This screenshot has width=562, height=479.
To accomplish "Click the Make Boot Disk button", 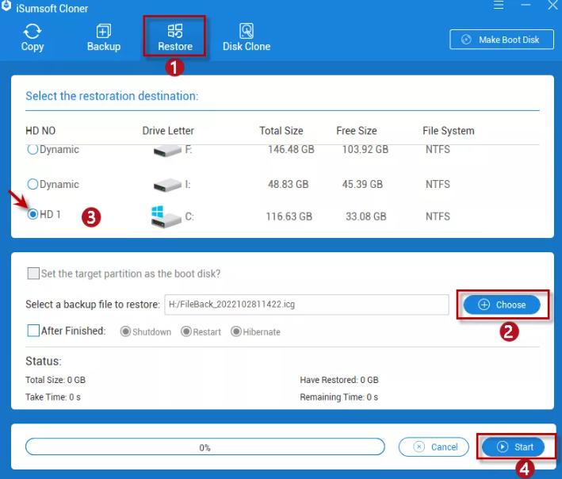I will click(x=502, y=40).
